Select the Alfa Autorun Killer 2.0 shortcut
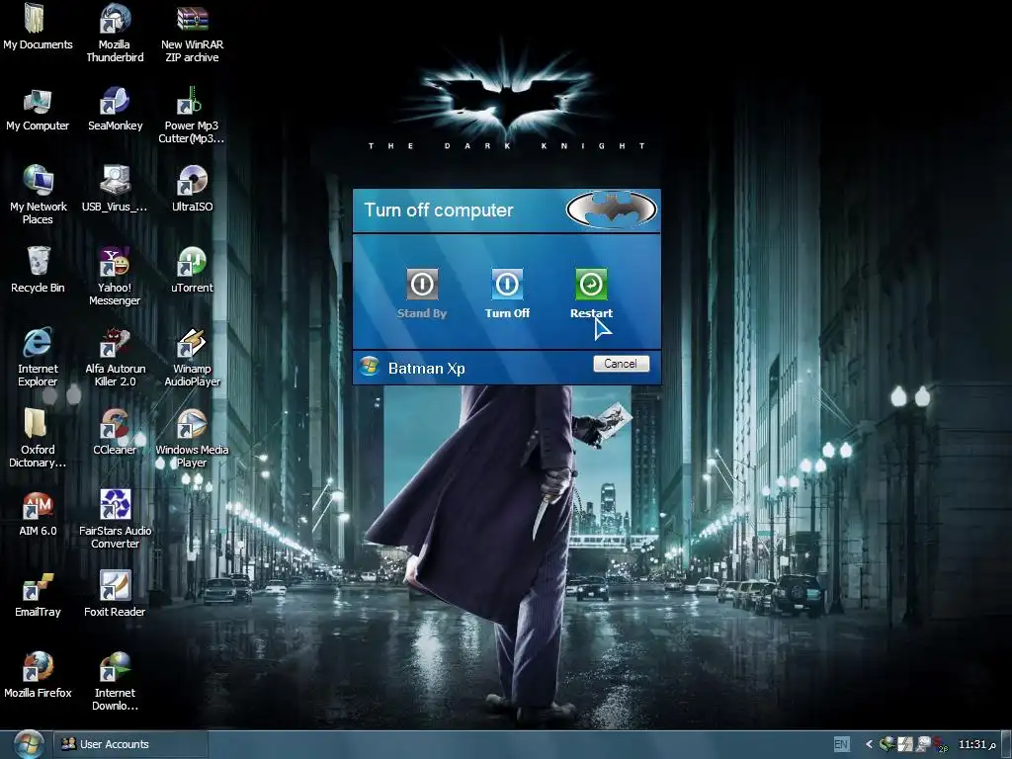Viewport: 1012px width, 759px height. [115, 357]
